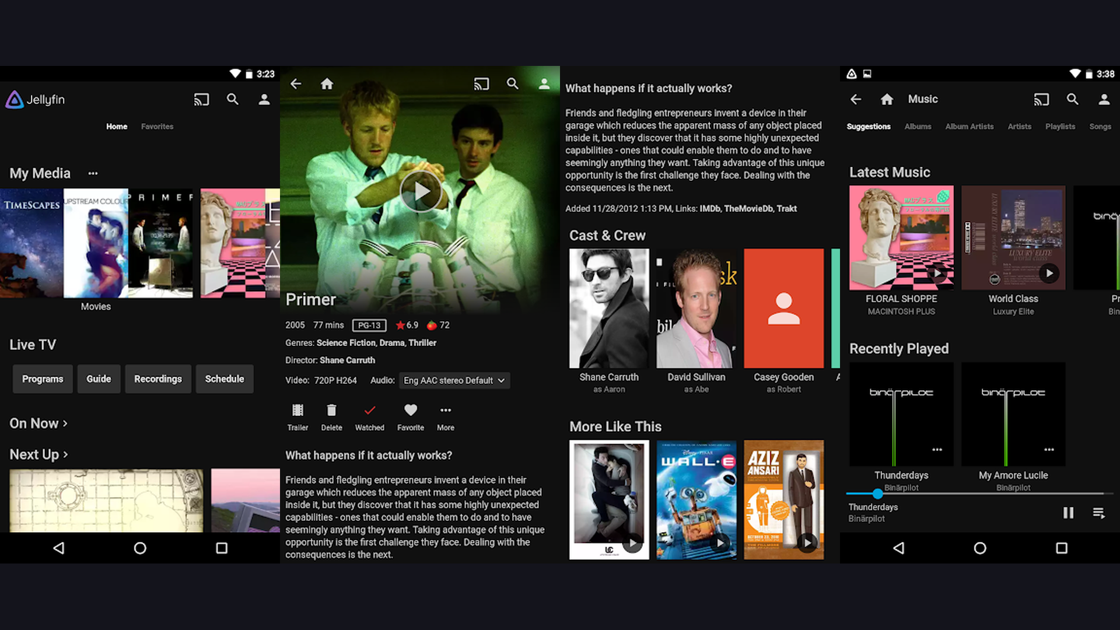Viewport: 1120px width, 630px height.
Task: Play the WALL-E suggestion
Action: (721, 542)
